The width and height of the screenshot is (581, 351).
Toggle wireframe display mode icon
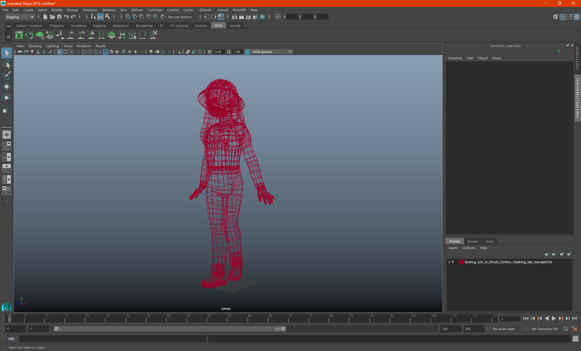point(106,51)
